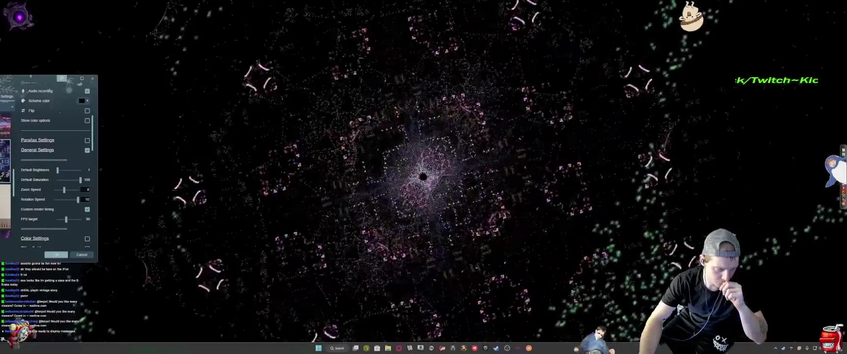Open the Scheme color dropdown arrow
The width and height of the screenshot is (847, 354).
coord(88,101)
